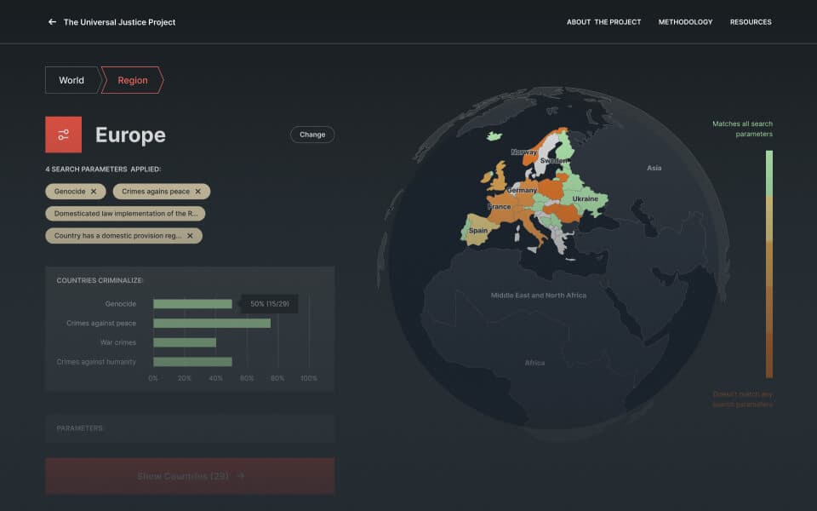Remove the Crimes agains peace tag

pos(198,192)
